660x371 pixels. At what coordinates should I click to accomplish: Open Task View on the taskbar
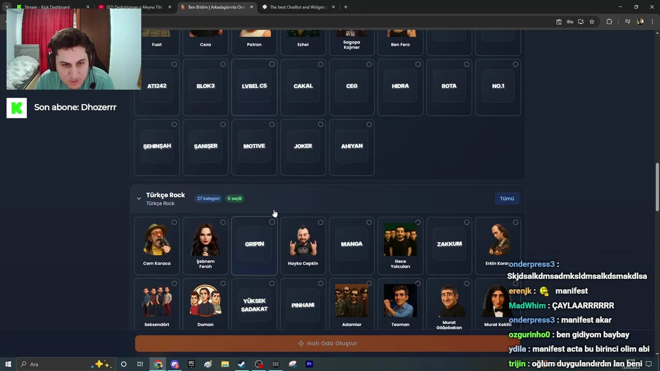pos(140,364)
